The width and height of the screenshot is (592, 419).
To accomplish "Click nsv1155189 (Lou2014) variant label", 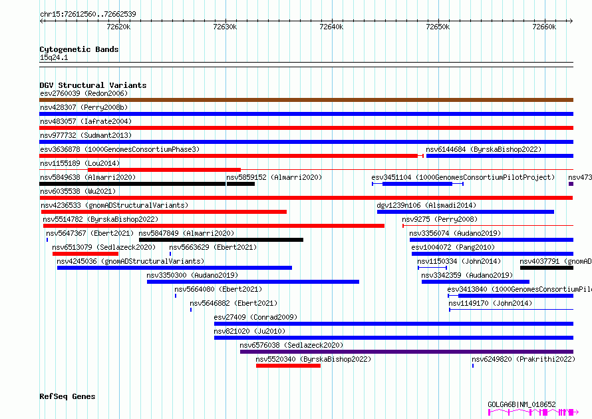I will point(80,163).
